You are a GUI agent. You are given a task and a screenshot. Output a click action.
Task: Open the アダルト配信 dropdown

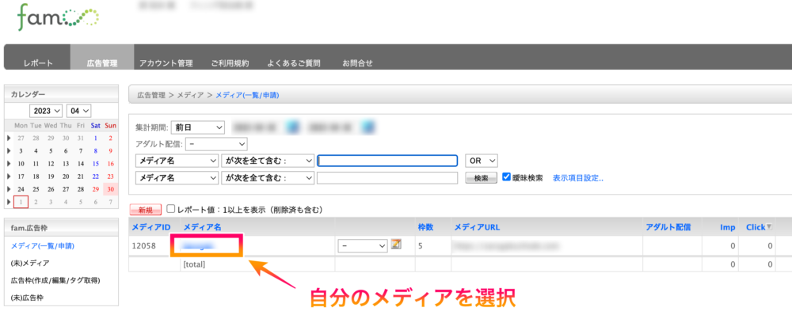point(216,144)
